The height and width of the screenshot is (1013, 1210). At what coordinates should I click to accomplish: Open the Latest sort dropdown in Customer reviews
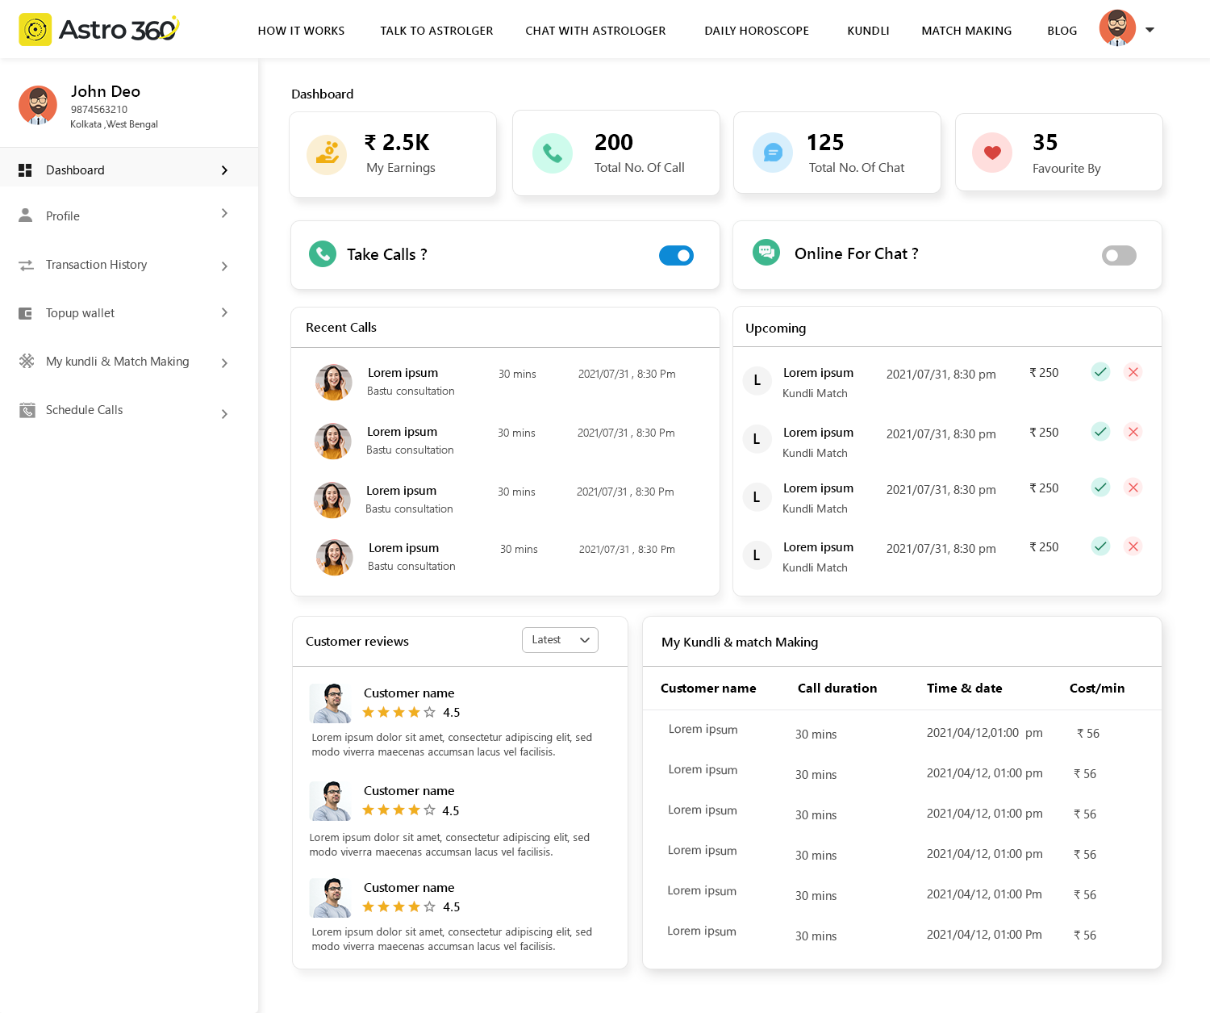click(560, 640)
